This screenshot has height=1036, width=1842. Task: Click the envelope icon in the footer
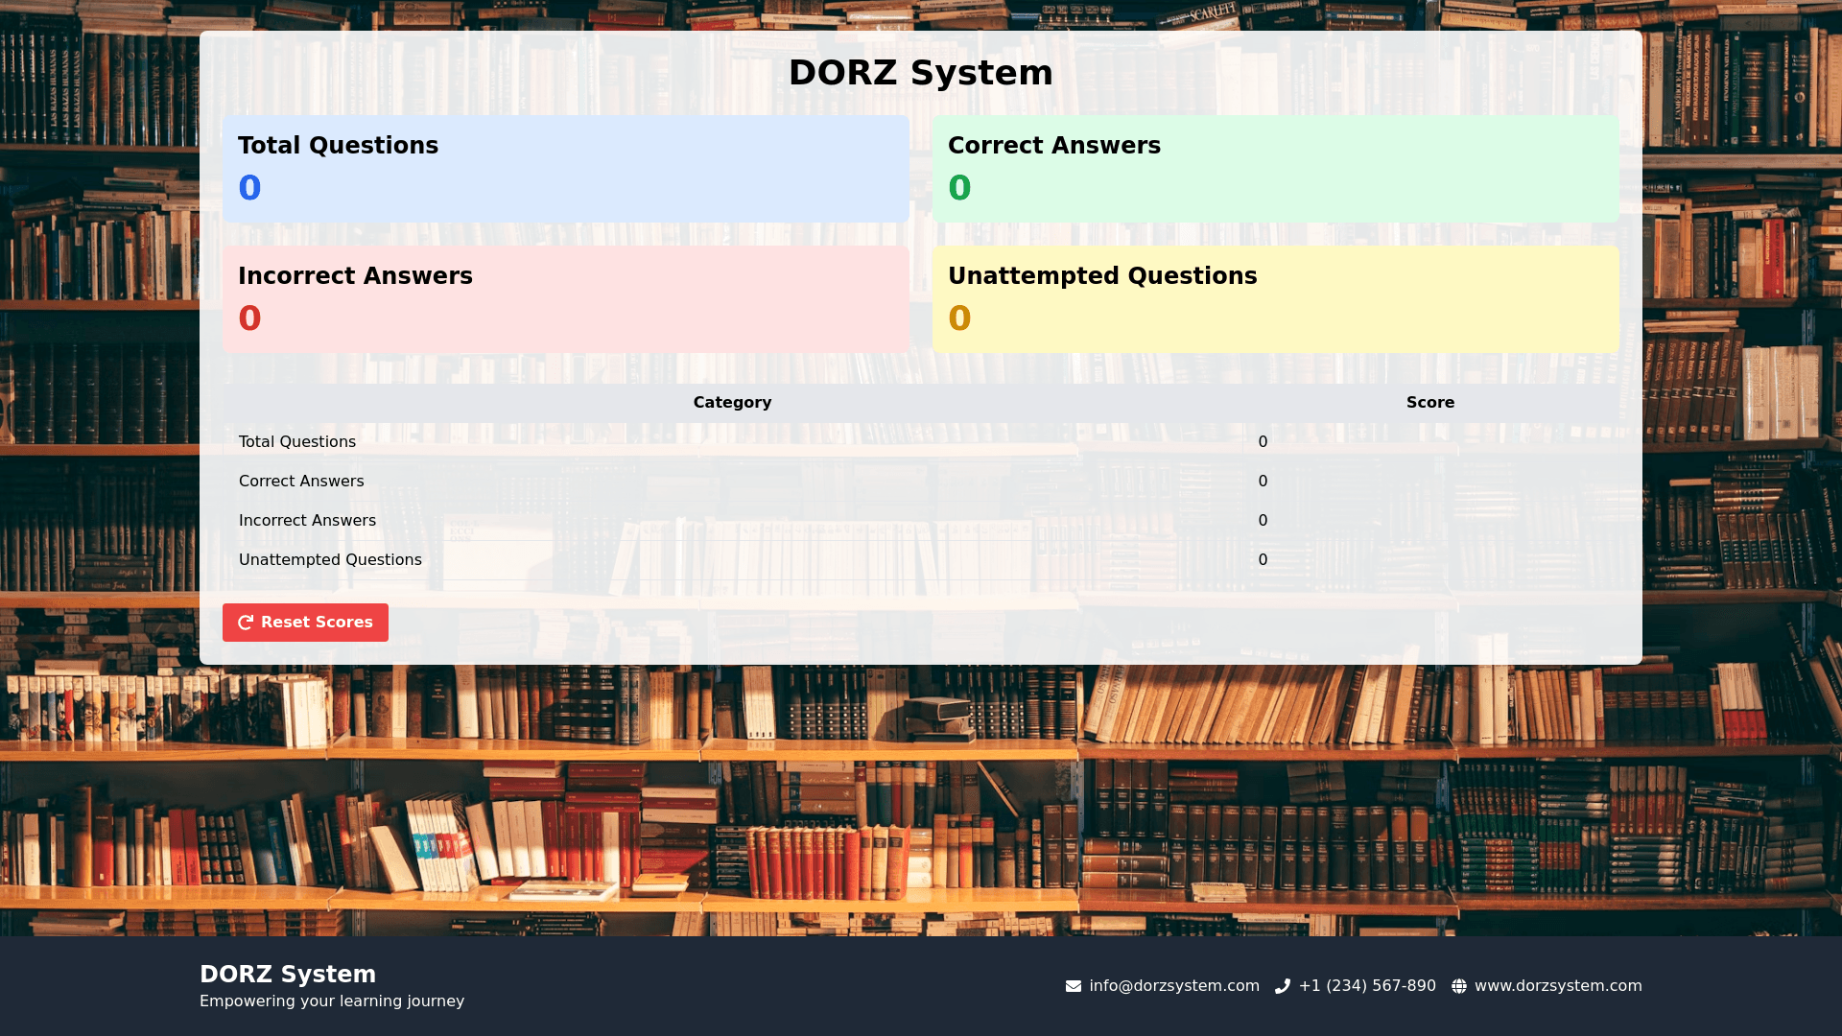click(x=1073, y=986)
